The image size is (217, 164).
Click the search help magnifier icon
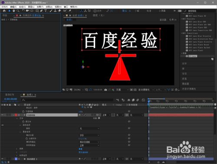pos(185,11)
